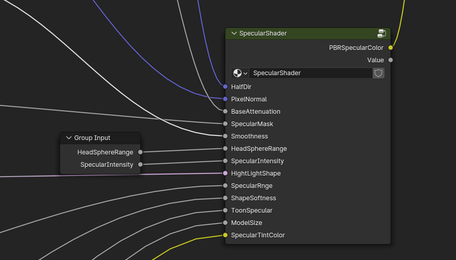Screen dimensions: 456x260
Task: Click the Group Input SpecularIntensity output socket
Action: 140,165
